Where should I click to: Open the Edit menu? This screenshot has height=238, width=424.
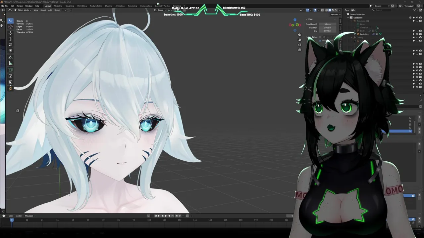click(12, 6)
